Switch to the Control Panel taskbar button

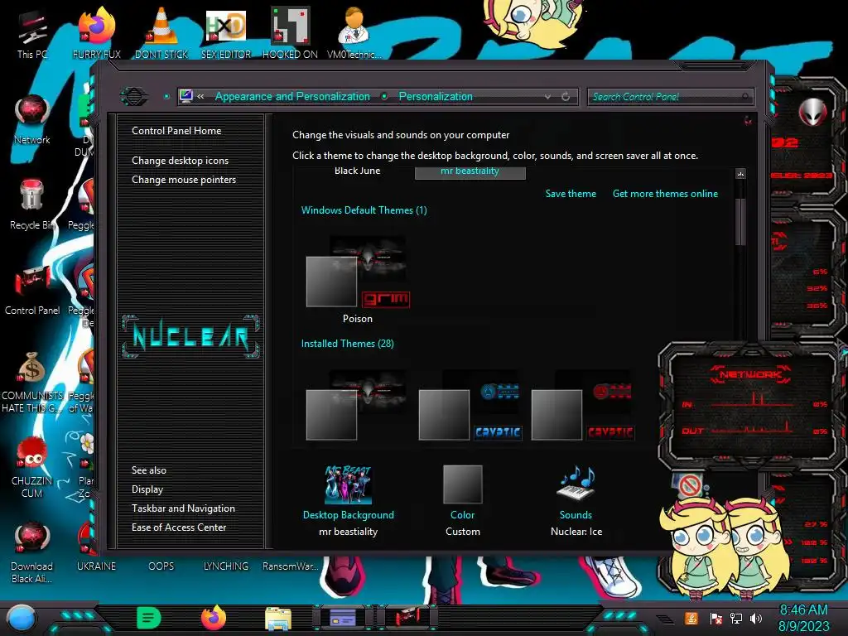click(x=343, y=618)
